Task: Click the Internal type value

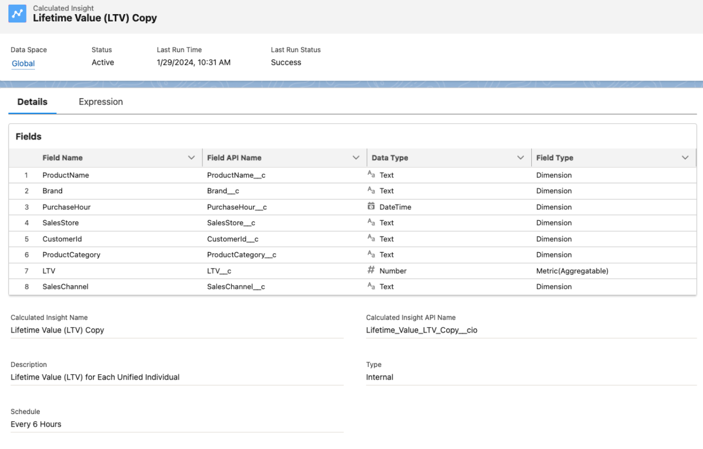Action: pos(380,377)
